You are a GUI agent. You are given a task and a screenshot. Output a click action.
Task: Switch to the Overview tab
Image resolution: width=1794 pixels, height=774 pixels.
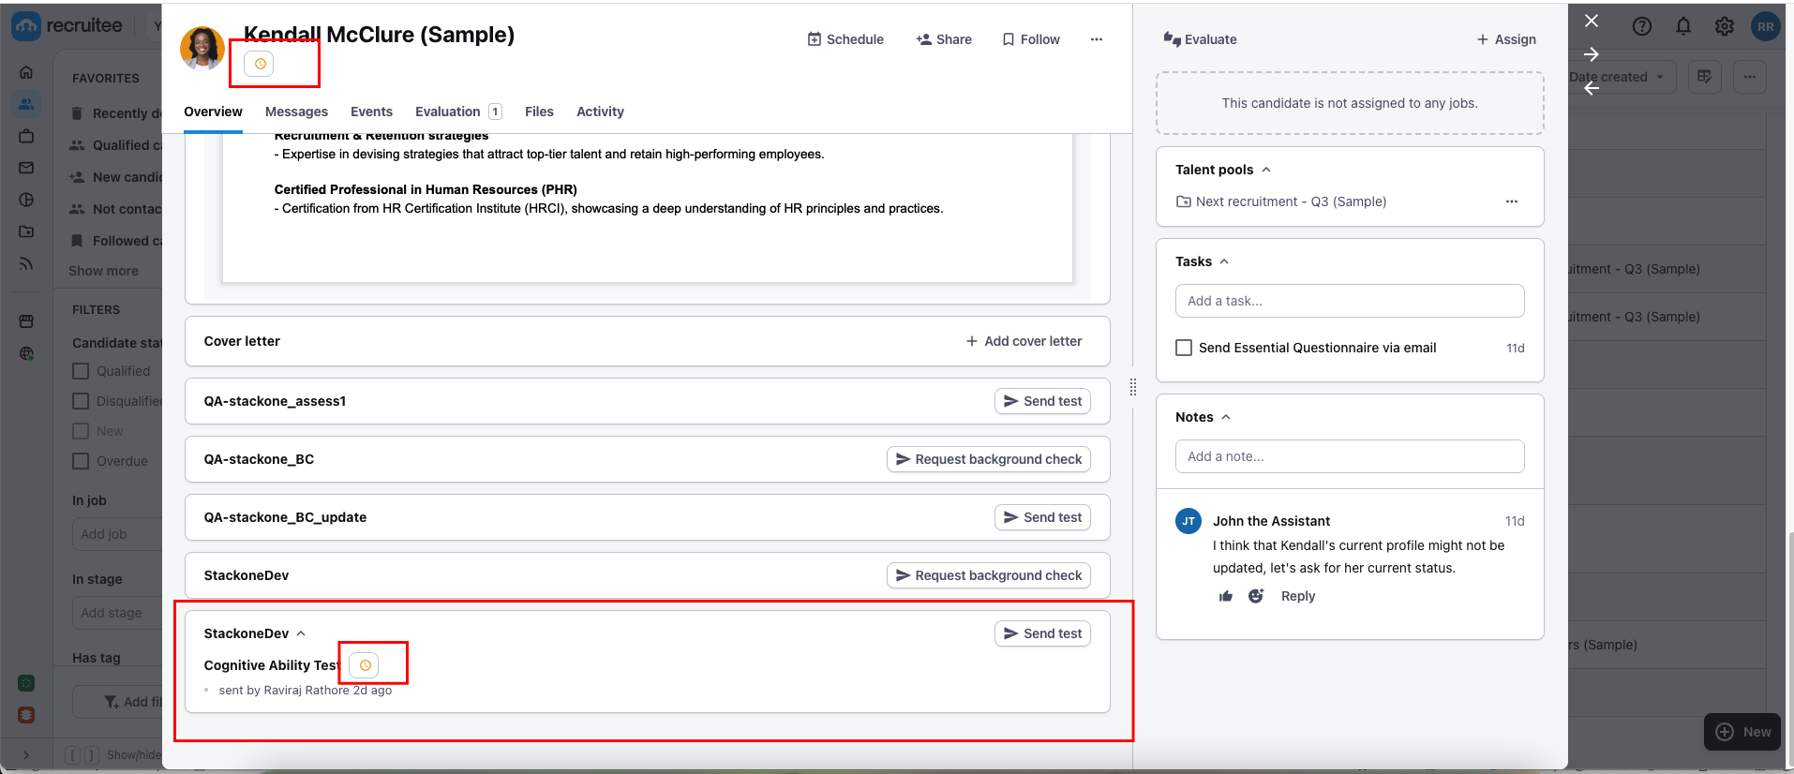click(213, 112)
